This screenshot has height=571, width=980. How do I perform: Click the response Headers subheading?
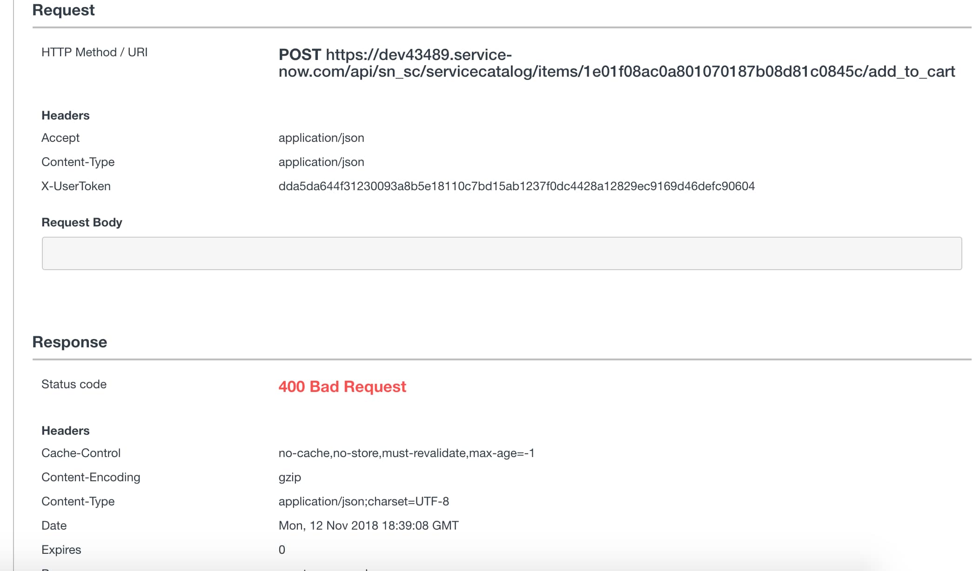(66, 431)
